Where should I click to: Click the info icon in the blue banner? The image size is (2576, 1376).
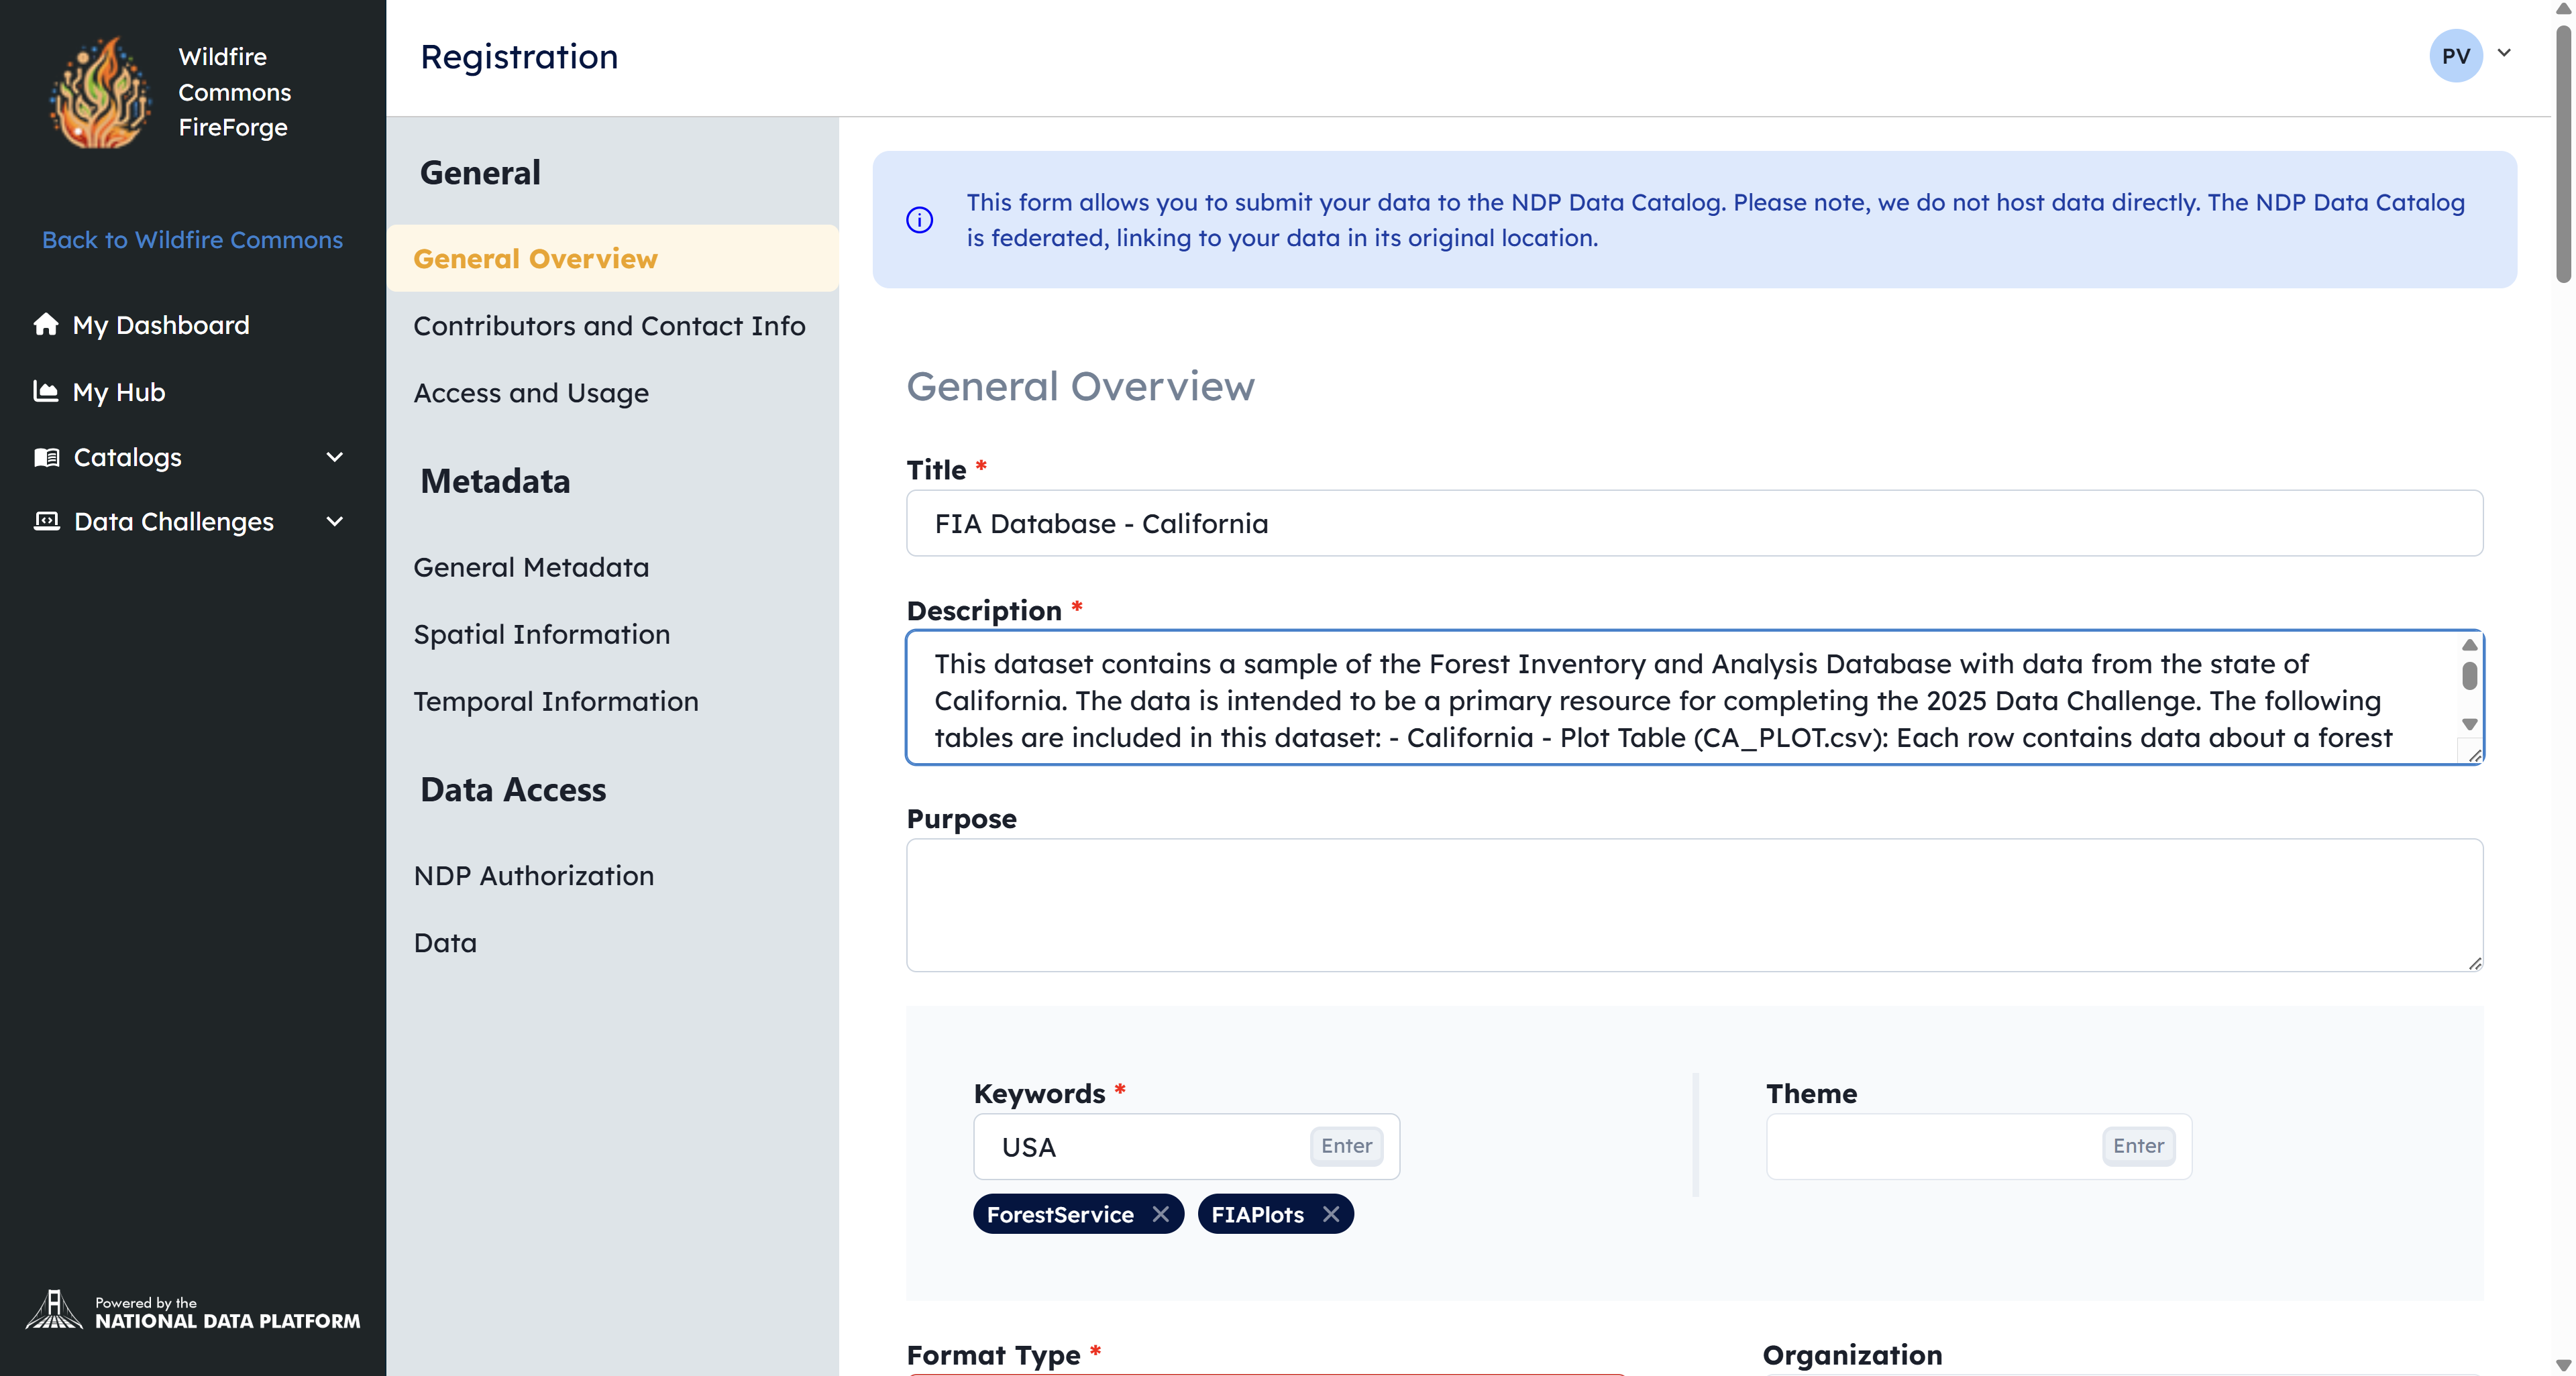pyautogui.click(x=919, y=220)
